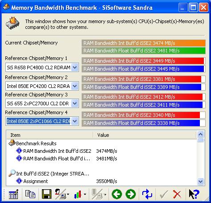Viewport: 211px width, 203px height.
Task: Open Reference Chipset/Memory 1 dropdown arrow
Action: (x=74, y=68)
